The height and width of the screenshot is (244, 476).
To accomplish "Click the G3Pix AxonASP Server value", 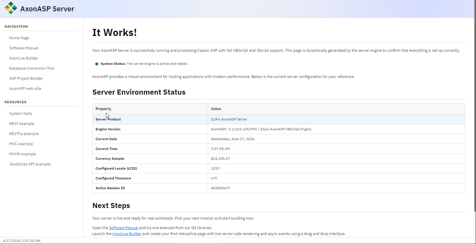I will click(229, 119).
